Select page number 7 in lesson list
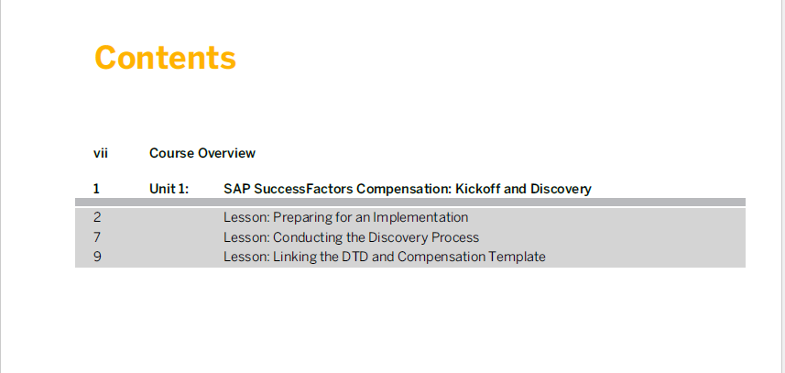 tap(97, 237)
